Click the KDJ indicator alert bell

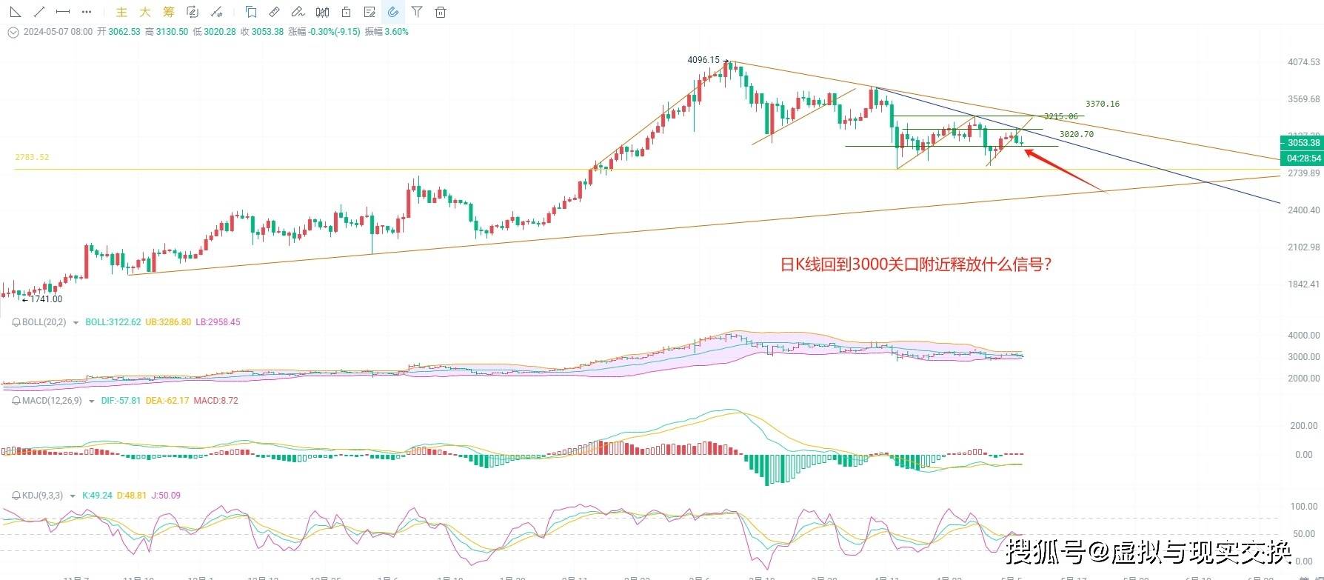pos(16,496)
